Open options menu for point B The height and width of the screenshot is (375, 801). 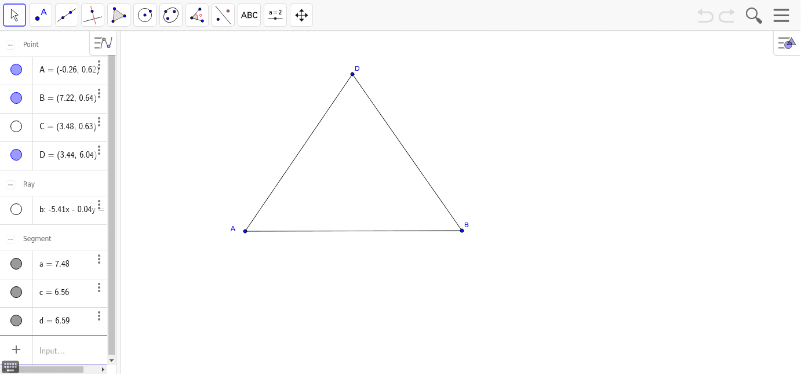[x=99, y=93]
